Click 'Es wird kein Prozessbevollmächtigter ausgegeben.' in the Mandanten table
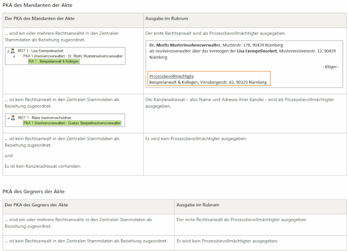 click(x=196, y=139)
